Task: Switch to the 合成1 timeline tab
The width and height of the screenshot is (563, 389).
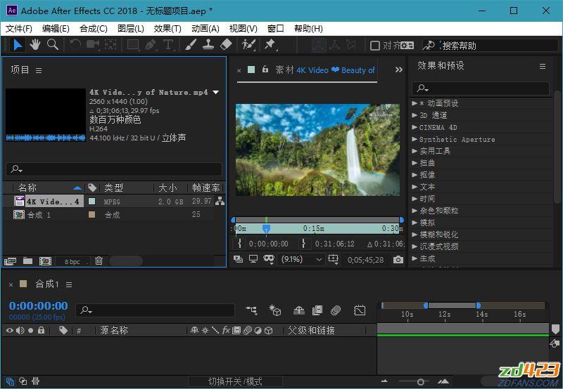Action: [47, 284]
